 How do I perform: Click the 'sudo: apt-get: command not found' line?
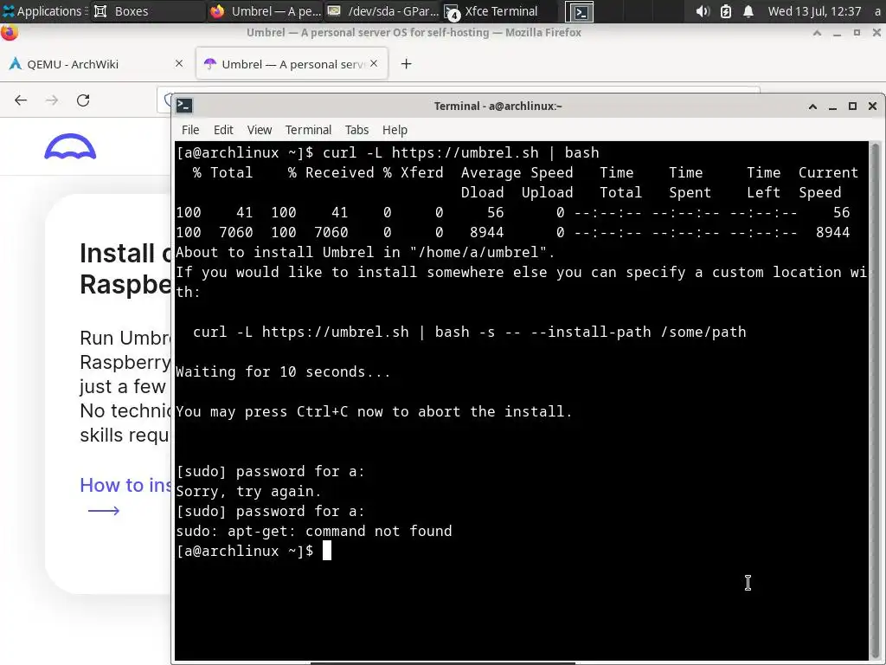click(313, 531)
